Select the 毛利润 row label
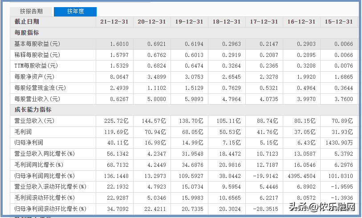Image resolution: width=362 pixels, height=218 pixels. coord(23,132)
